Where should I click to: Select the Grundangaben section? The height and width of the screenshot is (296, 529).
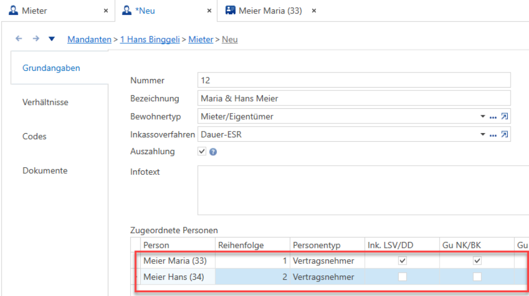click(x=51, y=68)
